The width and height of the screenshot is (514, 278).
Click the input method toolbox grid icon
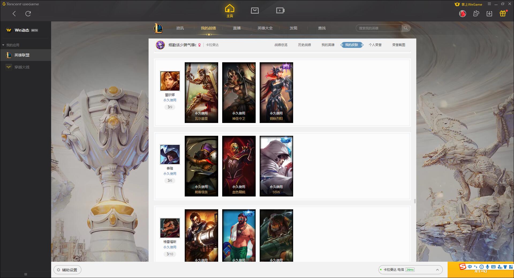coord(511,267)
